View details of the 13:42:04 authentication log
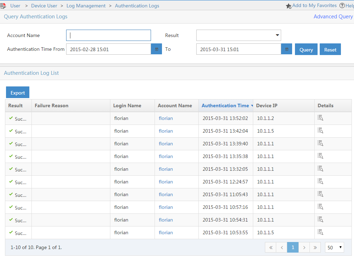Viewport: 354px width, 260px height. (x=320, y=131)
